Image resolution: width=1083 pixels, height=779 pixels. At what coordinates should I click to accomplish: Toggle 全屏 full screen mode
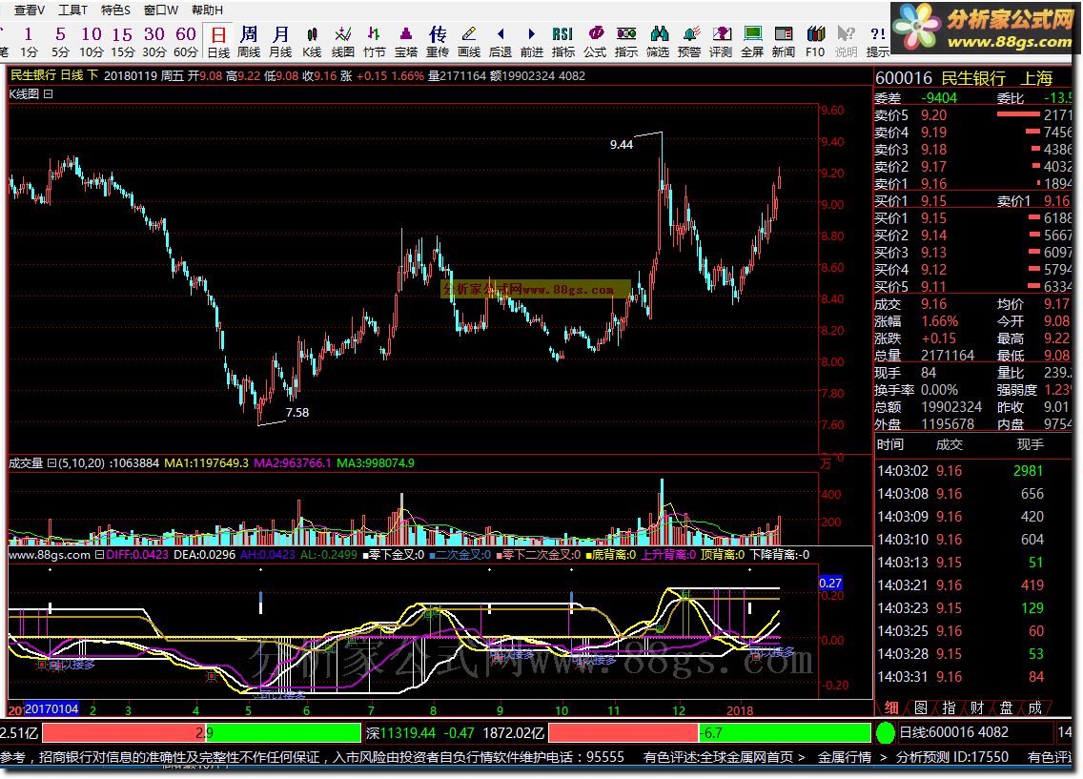[752, 41]
